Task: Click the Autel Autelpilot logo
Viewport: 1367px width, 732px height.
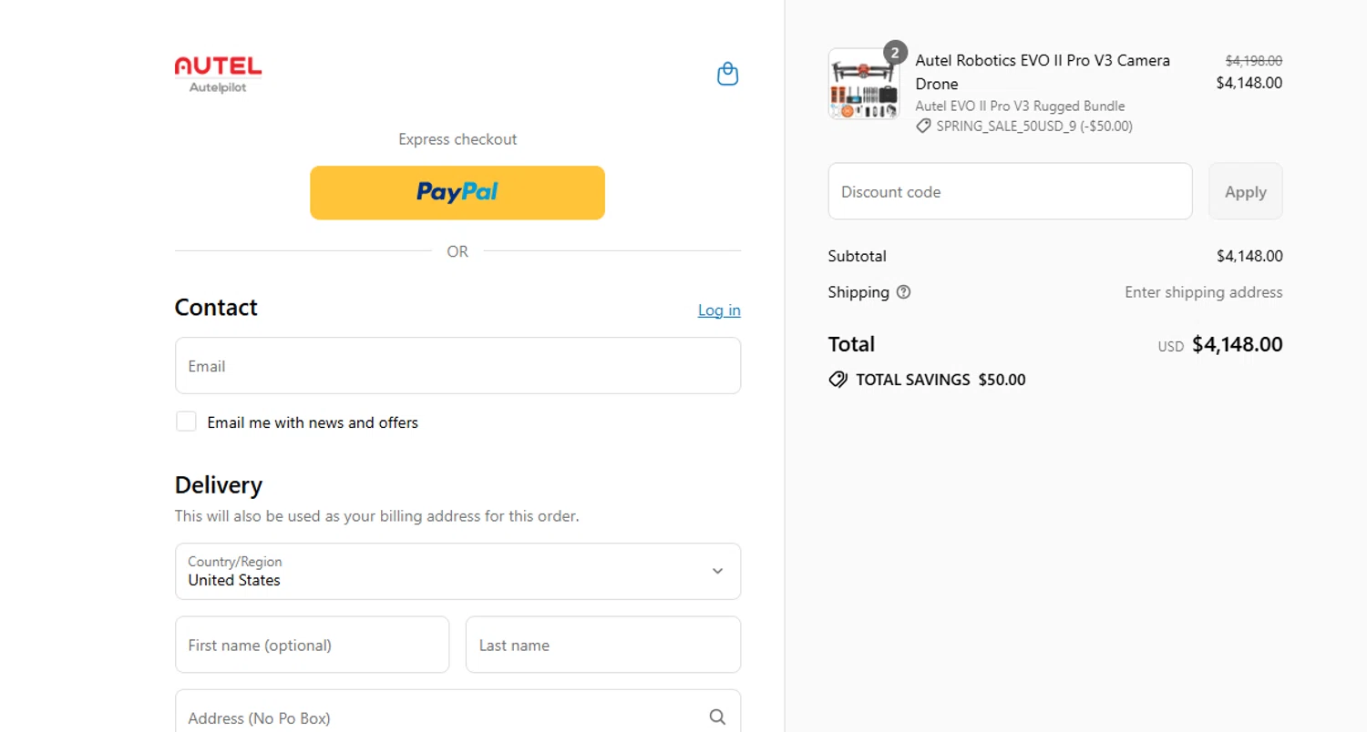Action: (x=218, y=75)
